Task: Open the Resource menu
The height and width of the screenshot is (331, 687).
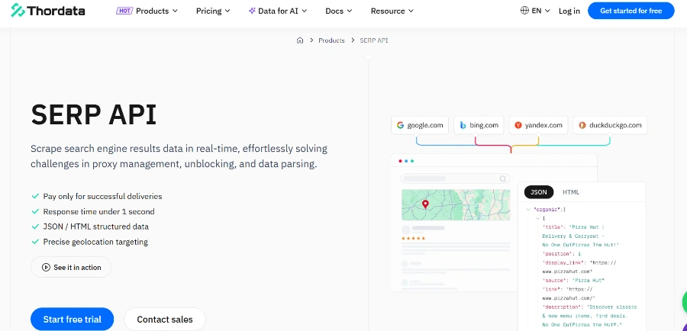Action: [x=392, y=11]
